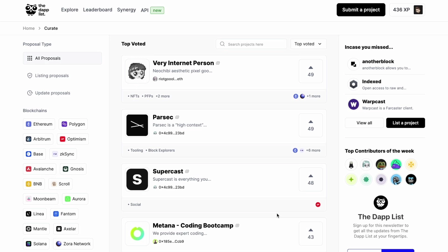Open Very Internet Person project title
The width and height of the screenshot is (448, 252).
[x=183, y=63]
